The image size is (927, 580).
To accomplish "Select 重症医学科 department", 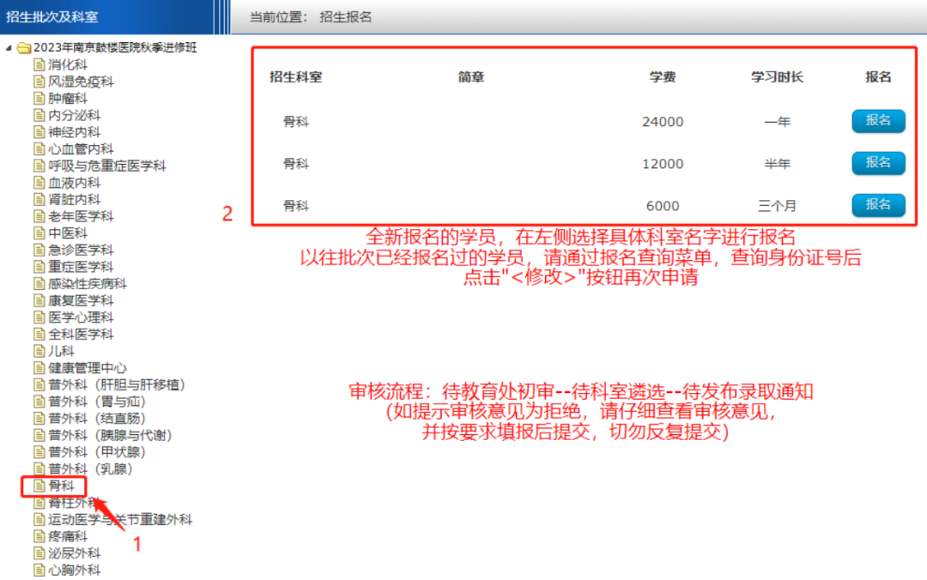I will pyautogui.click(x=81, y=267).
